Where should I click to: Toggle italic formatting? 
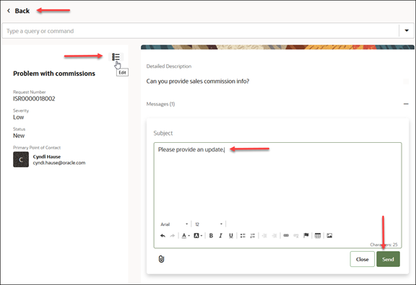coord(221,236)
